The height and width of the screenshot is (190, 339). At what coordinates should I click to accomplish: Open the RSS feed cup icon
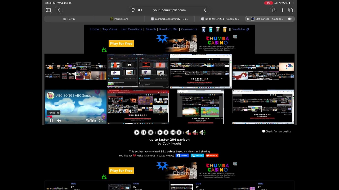(225, 29)
